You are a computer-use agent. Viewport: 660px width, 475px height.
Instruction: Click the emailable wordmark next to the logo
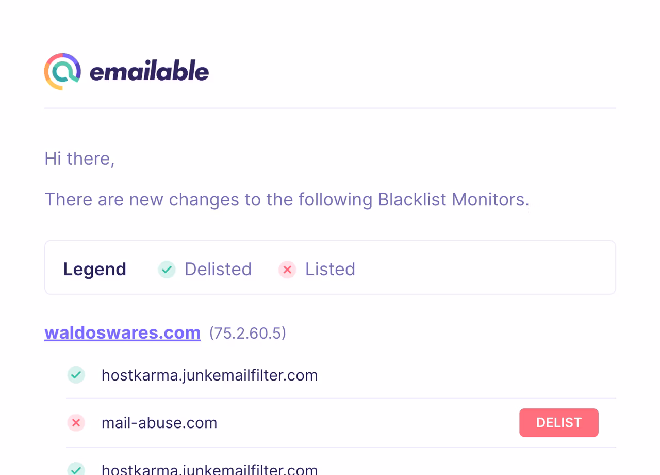tap(148, 71)
